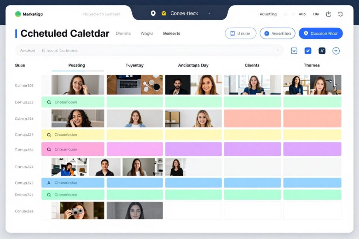Click the Entoua 231 row label
359x239 pixels.
point(24,195)
